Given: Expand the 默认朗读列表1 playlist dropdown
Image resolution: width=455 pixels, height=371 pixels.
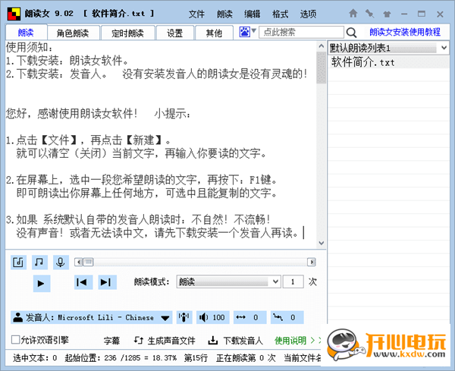Looking at the screenshot, I should pos(443,48).
